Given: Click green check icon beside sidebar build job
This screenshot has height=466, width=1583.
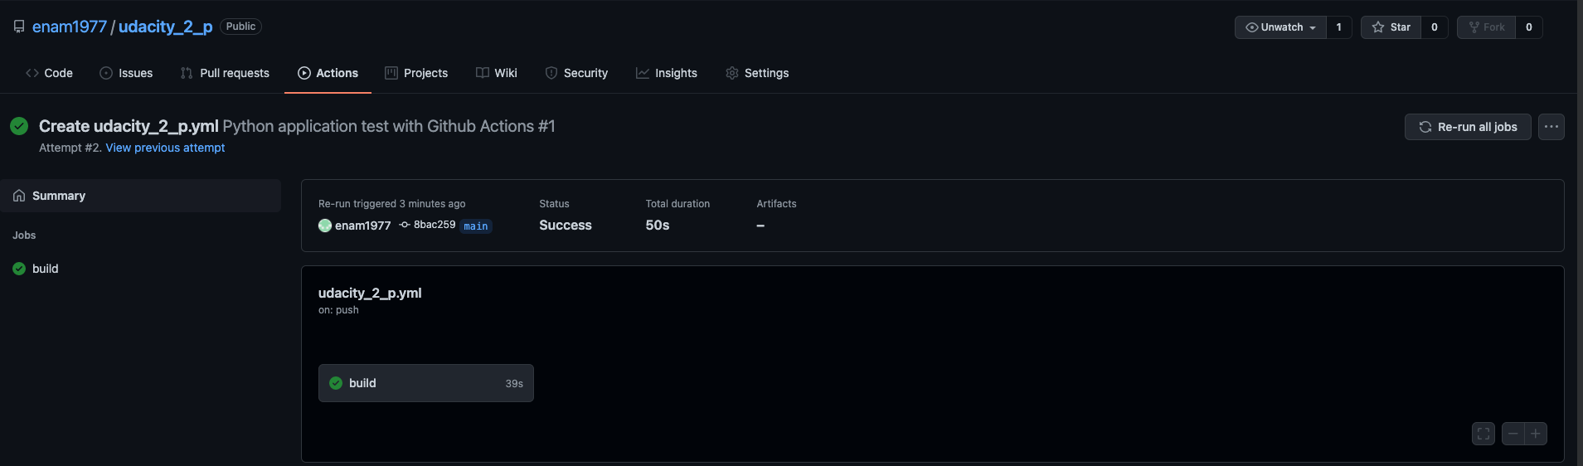Looking at the screenshot, I should 19,269.
